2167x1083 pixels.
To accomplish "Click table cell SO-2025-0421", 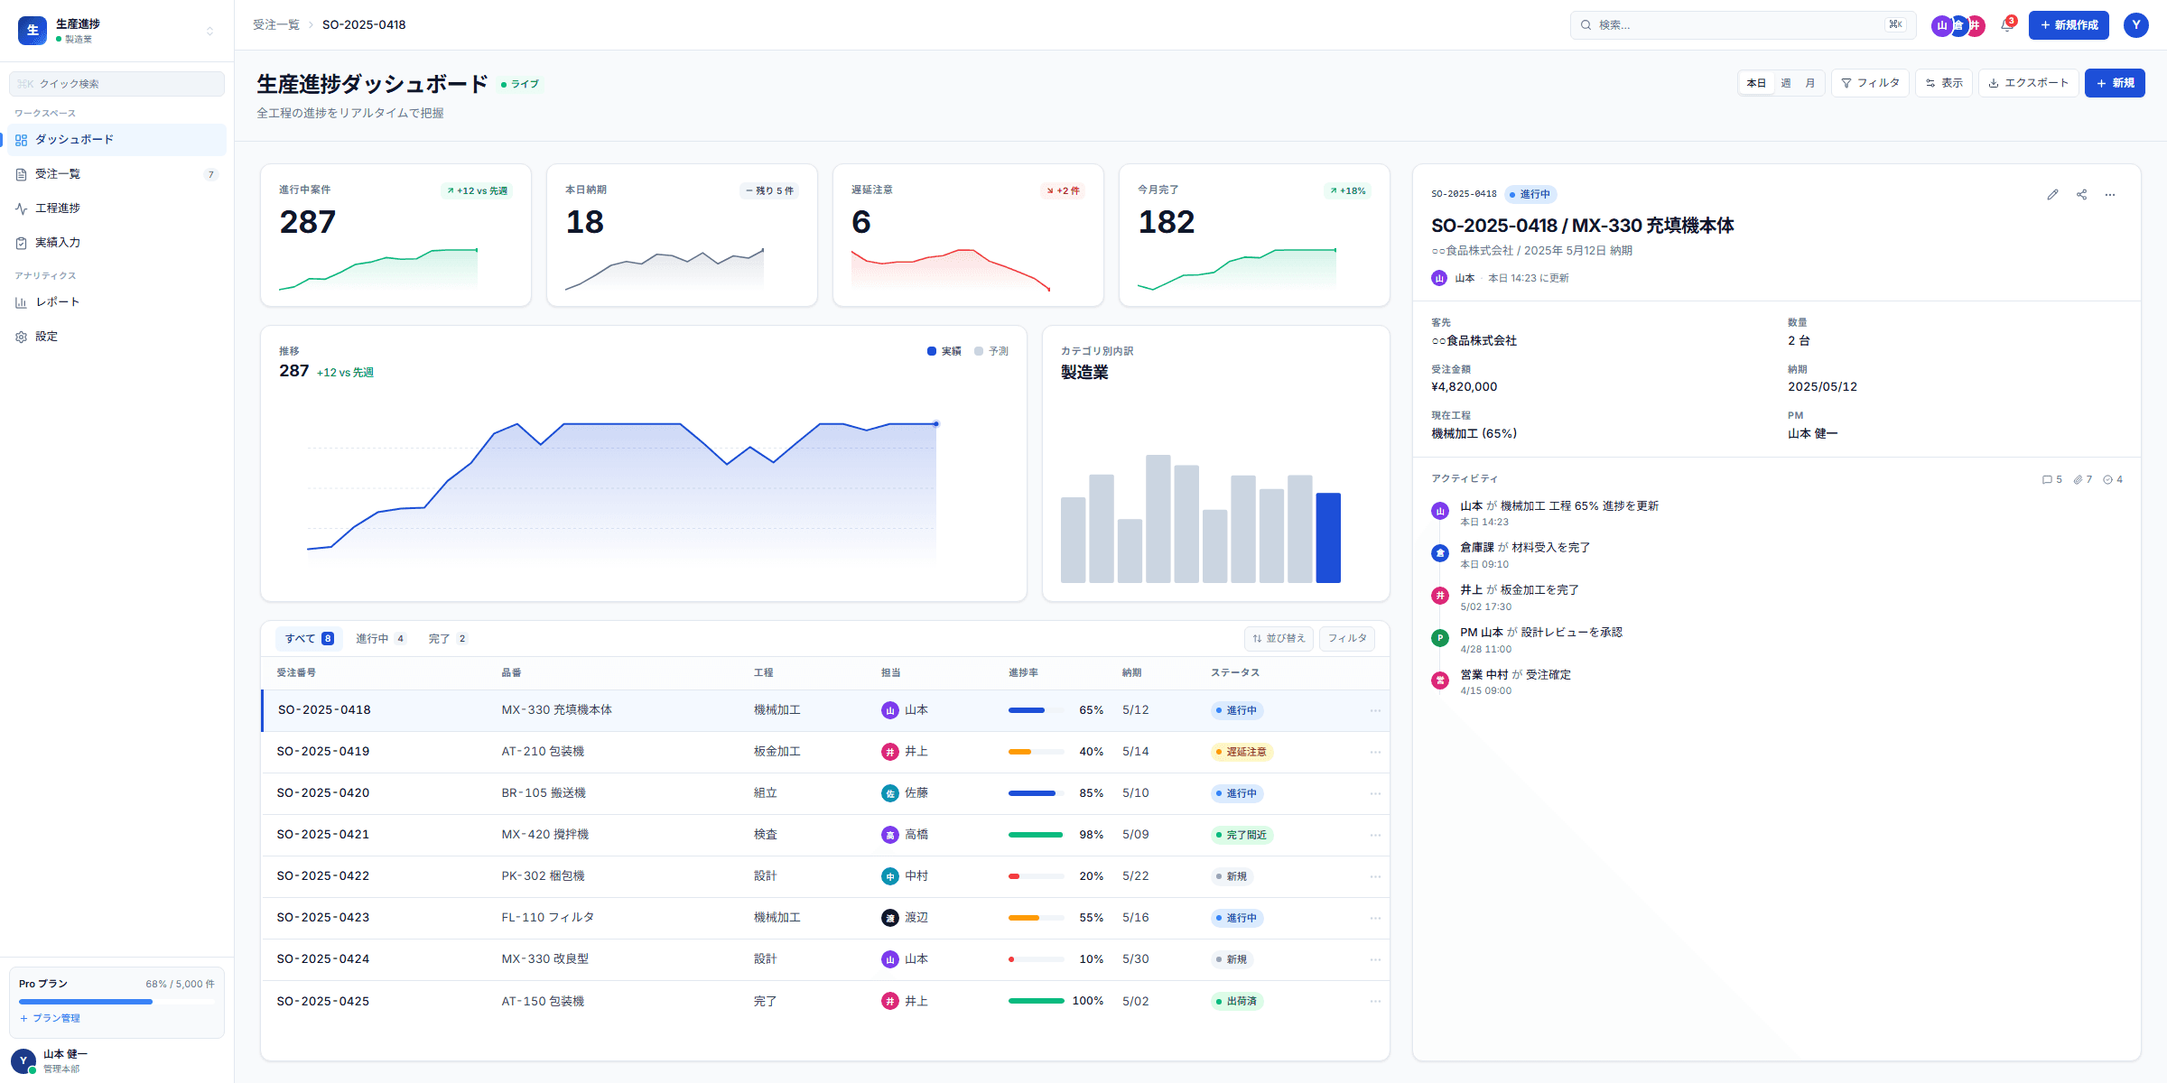I will (x=322, y=835).
